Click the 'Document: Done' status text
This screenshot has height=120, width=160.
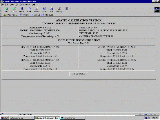(25, 114)
